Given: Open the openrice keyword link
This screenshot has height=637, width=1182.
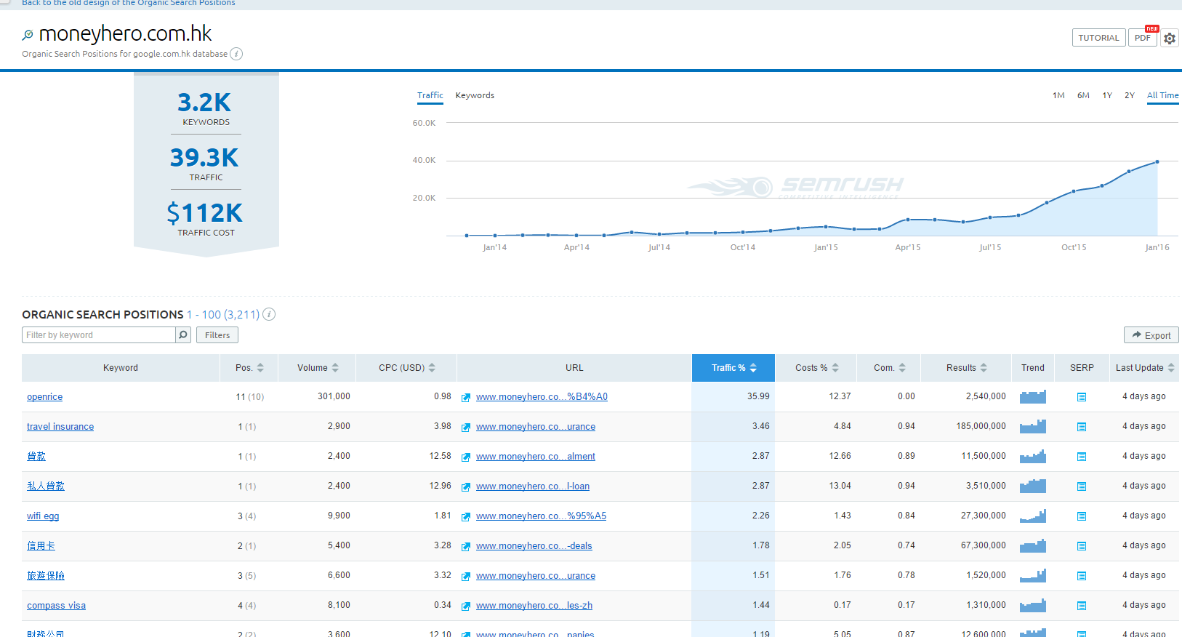Looking at the screenshot, I should point(45,397).
